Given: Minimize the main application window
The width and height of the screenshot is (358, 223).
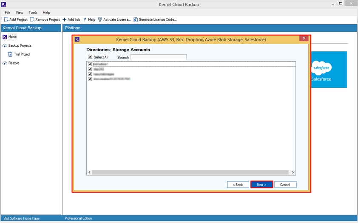Looking at the screenshot, I should 333,4.
